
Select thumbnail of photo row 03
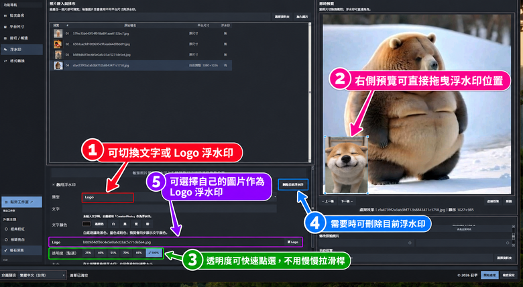tap(58, 55)
